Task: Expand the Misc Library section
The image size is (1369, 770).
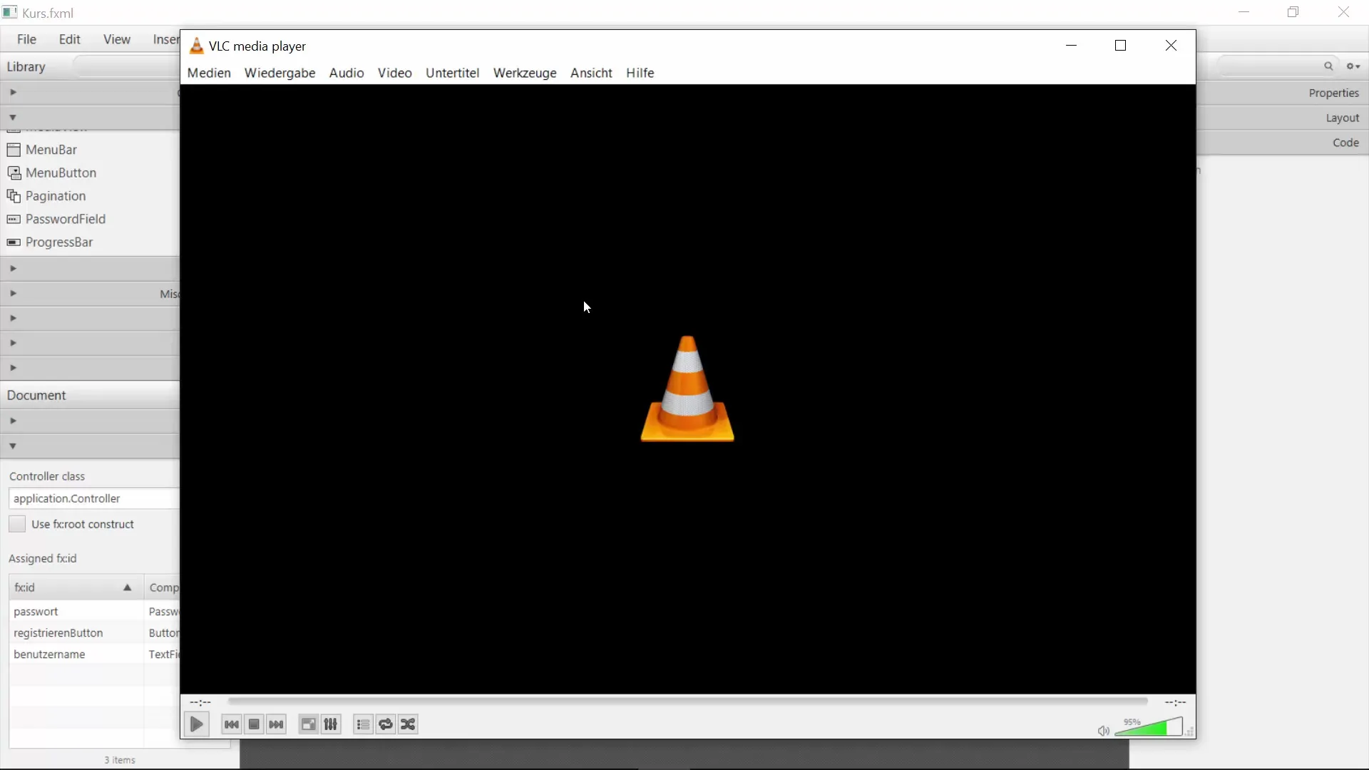Action: tap(13, 293)
